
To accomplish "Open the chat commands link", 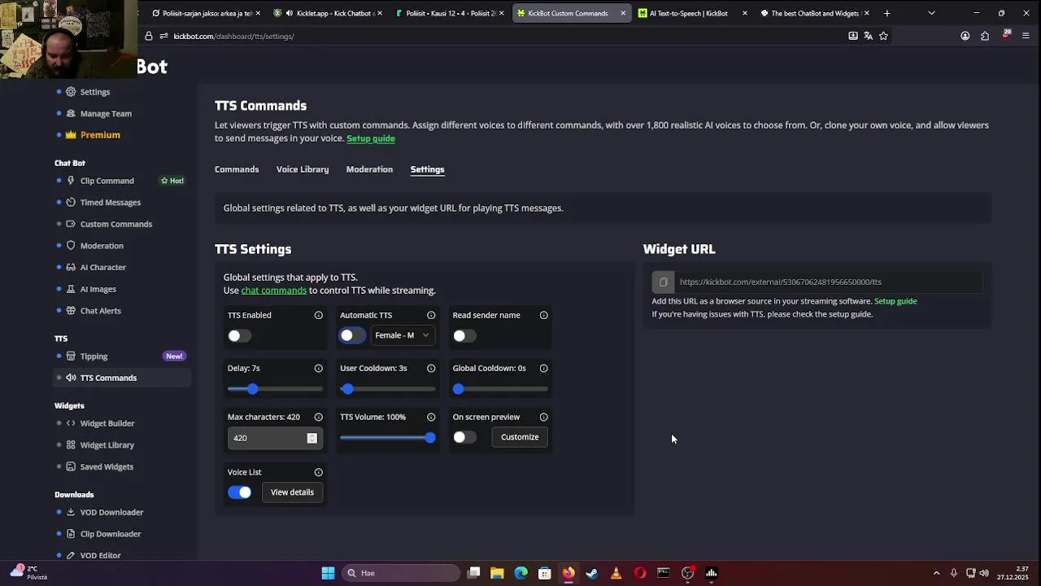I will [x=274, y=291].
